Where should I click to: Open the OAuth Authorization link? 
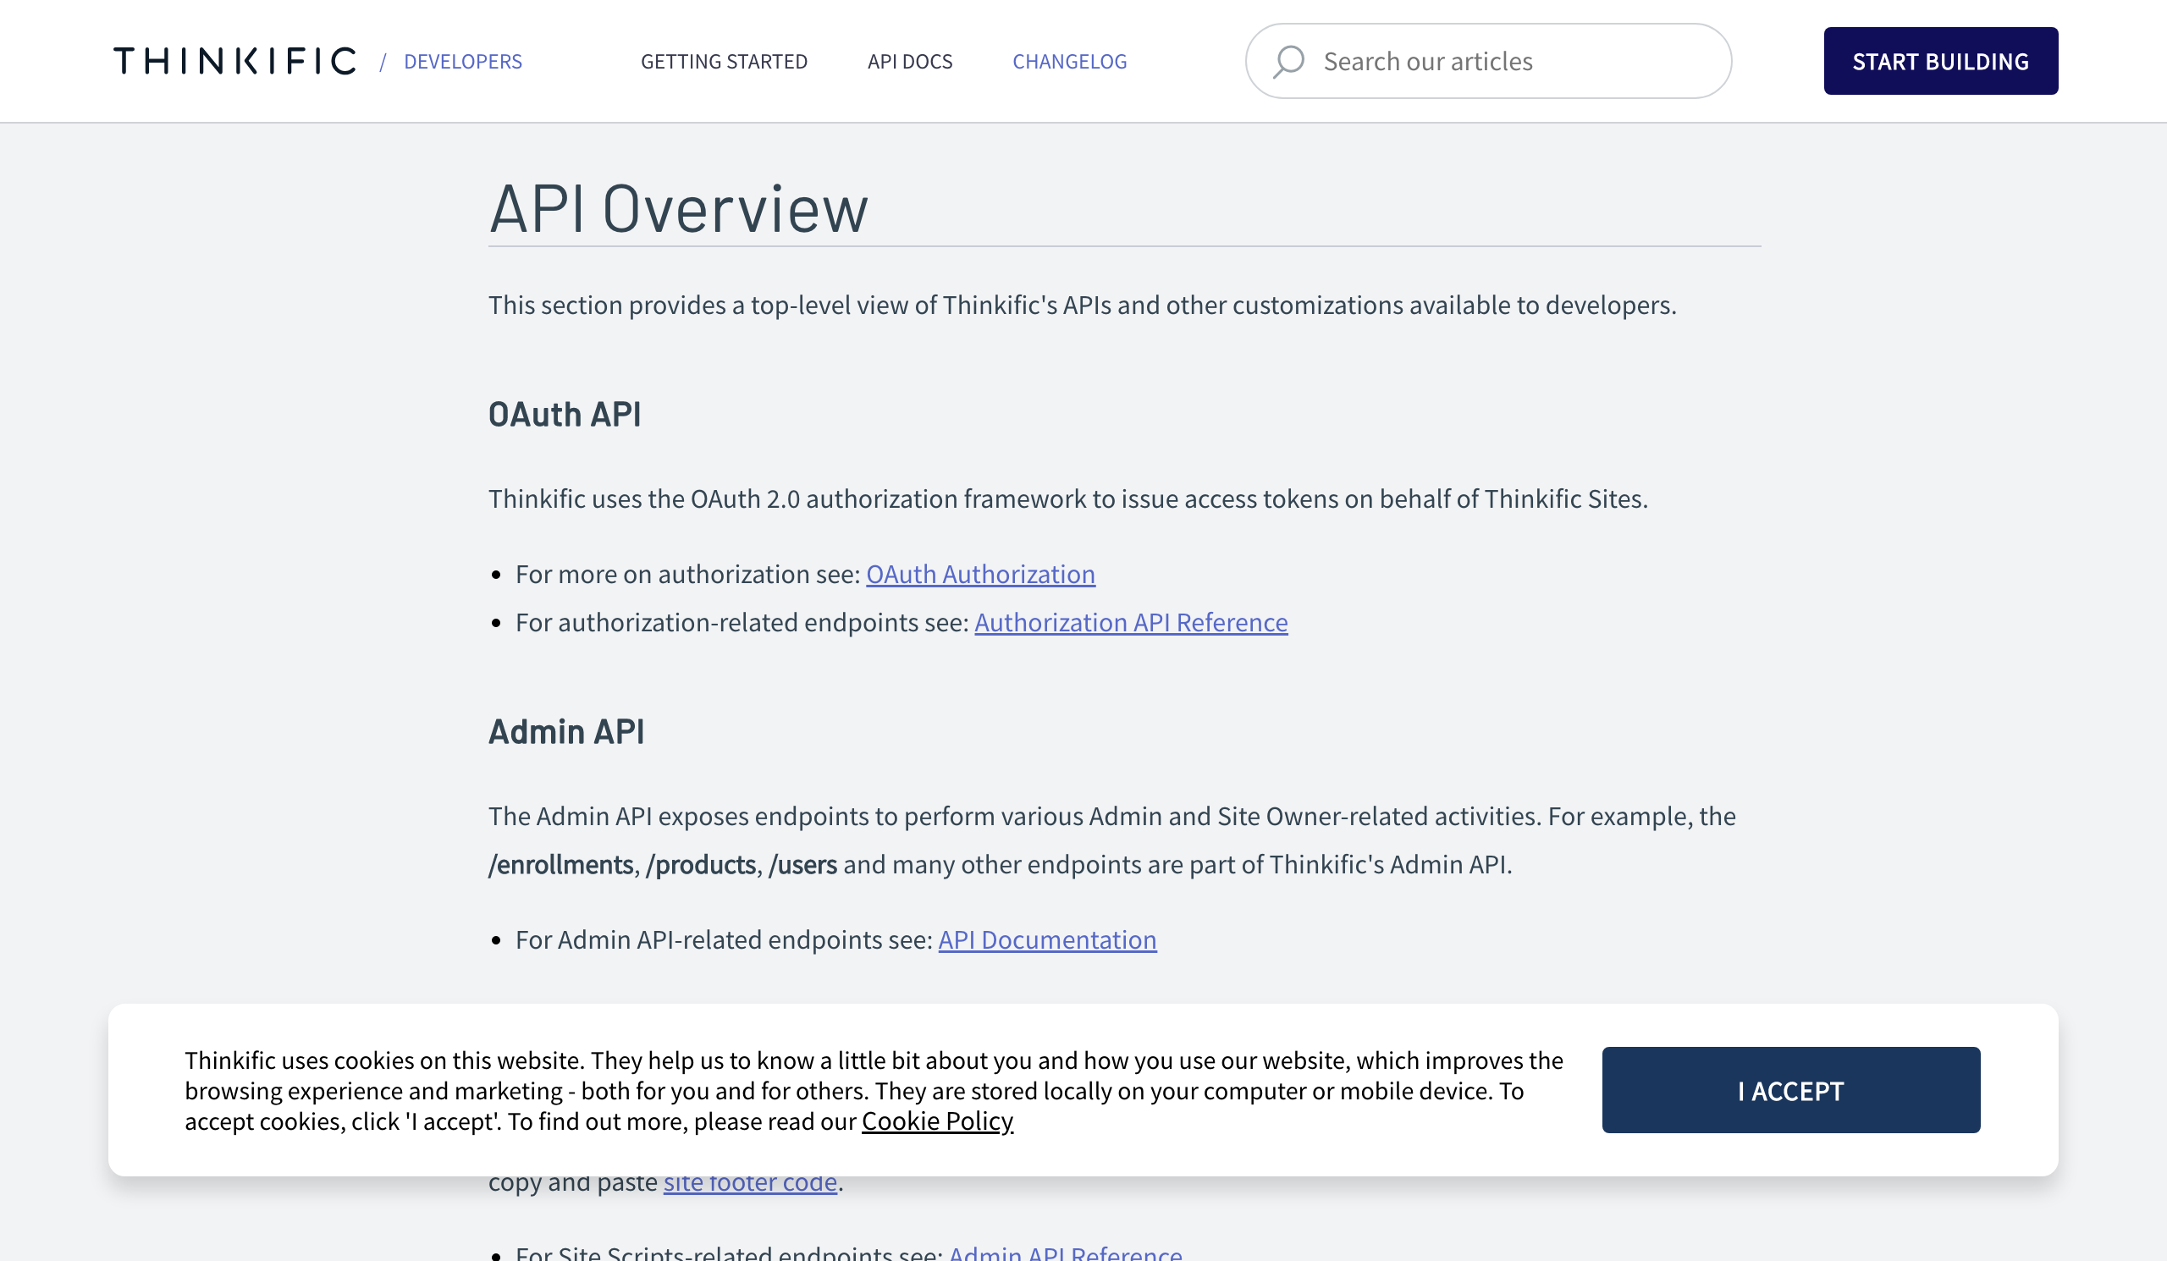(x=979, y=574)
